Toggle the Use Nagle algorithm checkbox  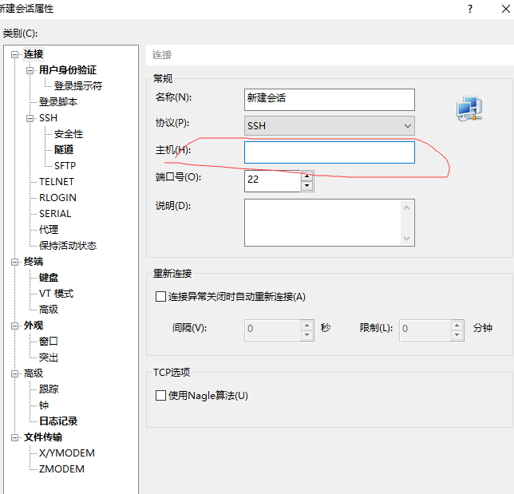[160, 395]
